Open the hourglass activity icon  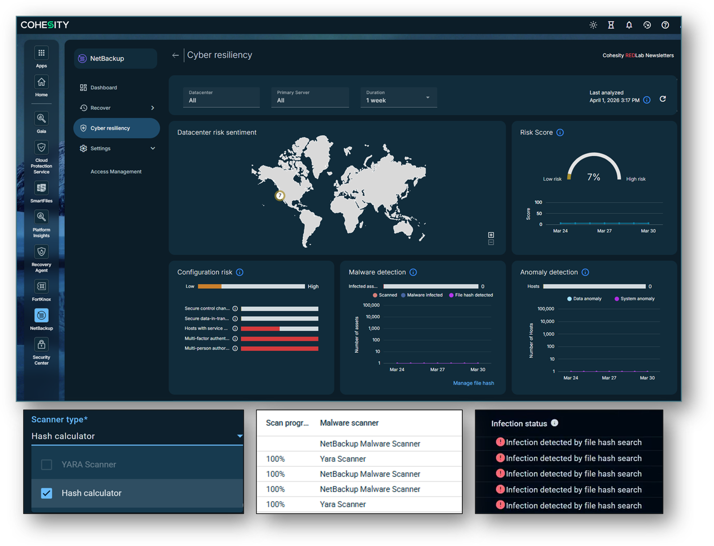click(611, 25)
